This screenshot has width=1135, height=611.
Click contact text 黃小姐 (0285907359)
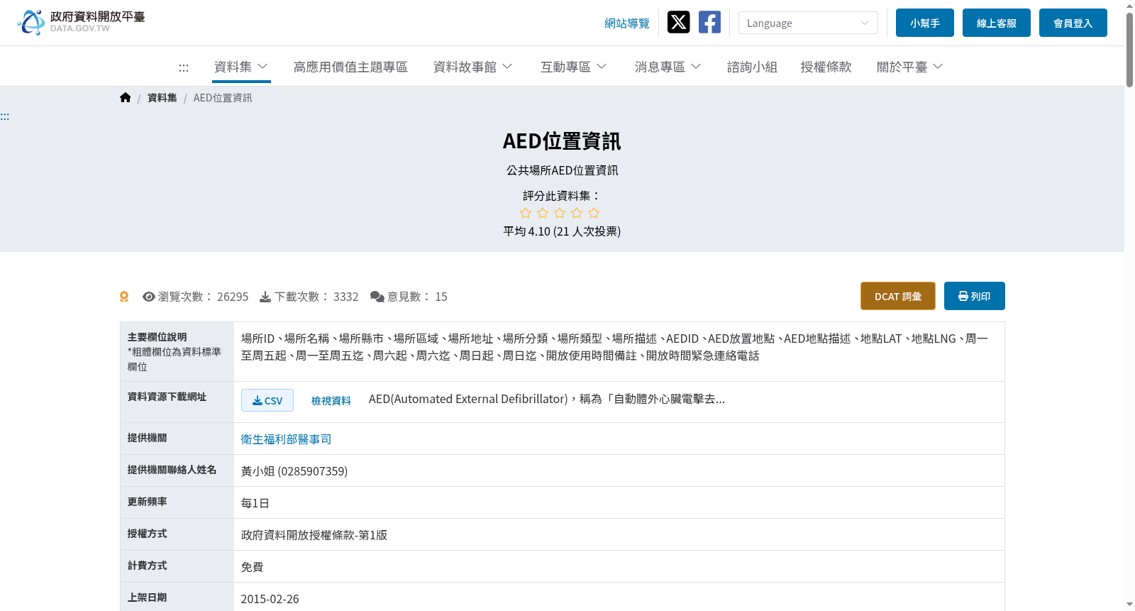click(x=294, y=471)
